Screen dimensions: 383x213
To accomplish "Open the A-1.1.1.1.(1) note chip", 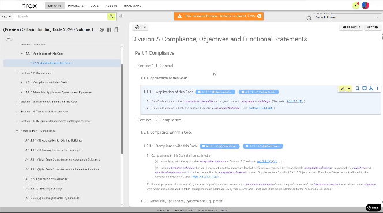I will pyautogui.click(x=215, y=92).
